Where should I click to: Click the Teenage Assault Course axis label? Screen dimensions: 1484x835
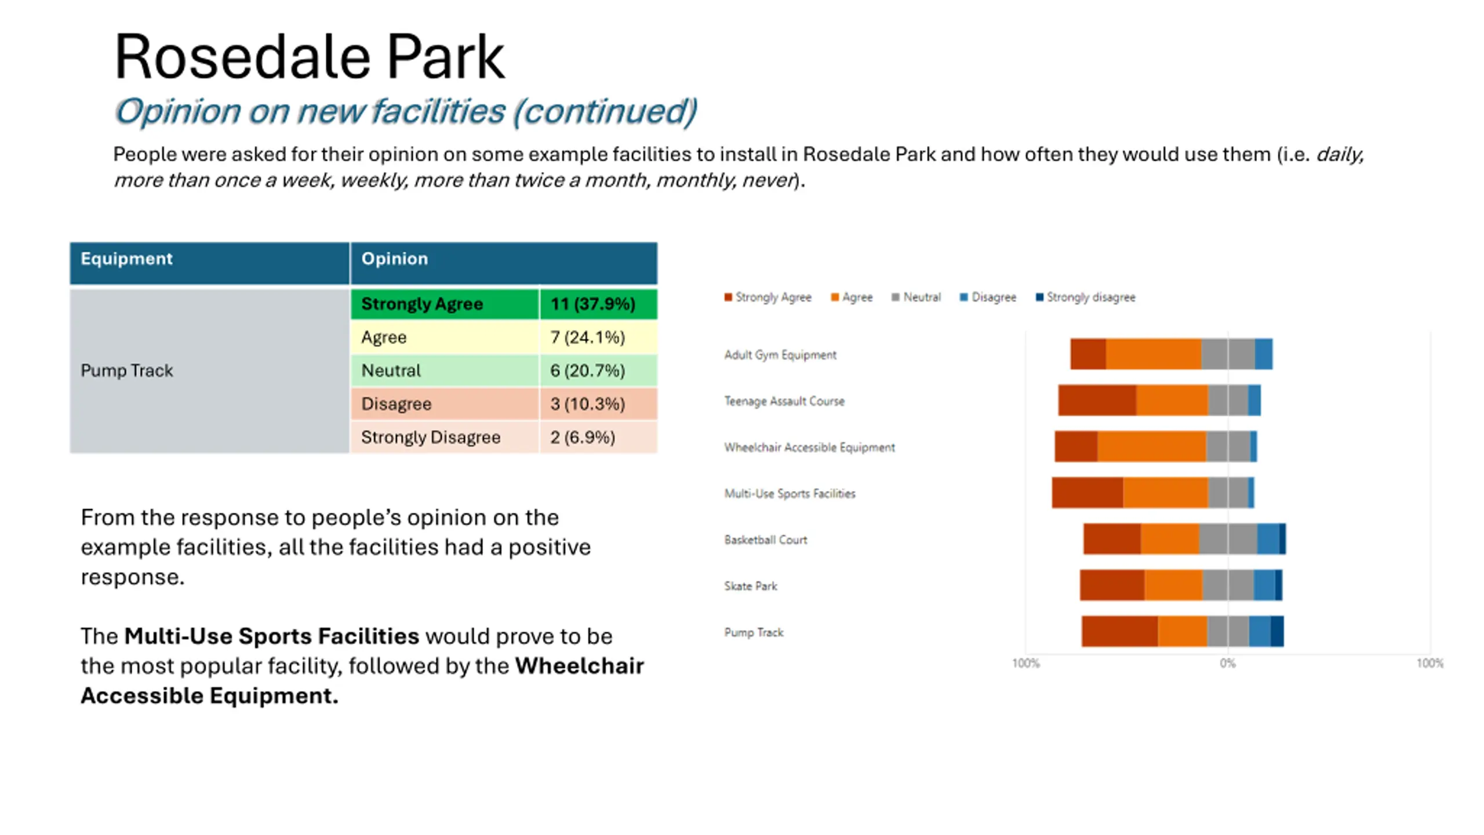[784, 401]
